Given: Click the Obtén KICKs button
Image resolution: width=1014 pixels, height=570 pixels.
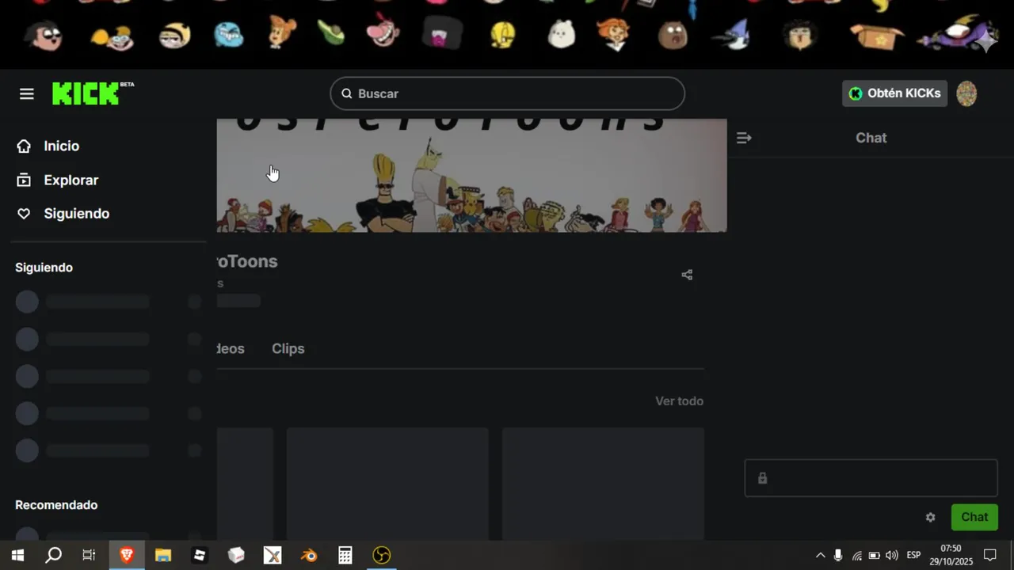Looking at the screenshot, I should click(894, 93).
